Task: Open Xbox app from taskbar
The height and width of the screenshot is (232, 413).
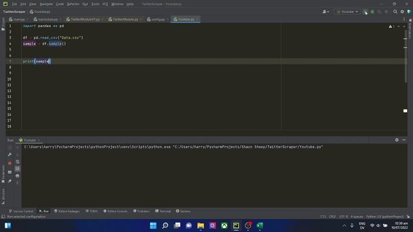Action: (224, 226)
